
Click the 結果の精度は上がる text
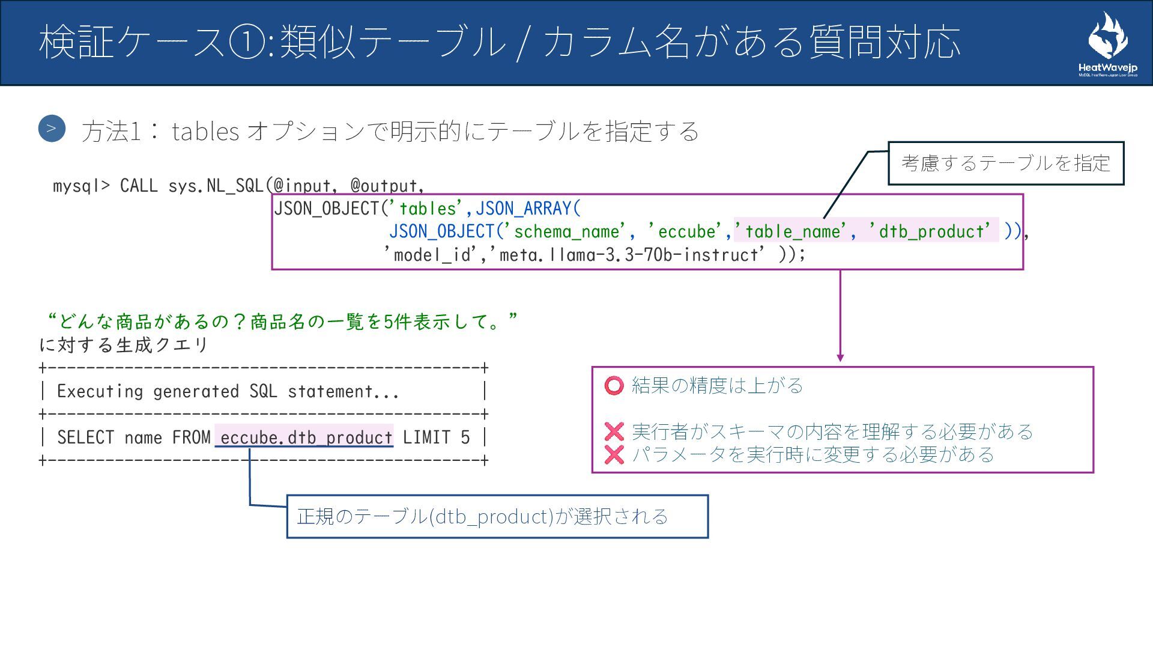pyautogui.click(x=717, y=386)
